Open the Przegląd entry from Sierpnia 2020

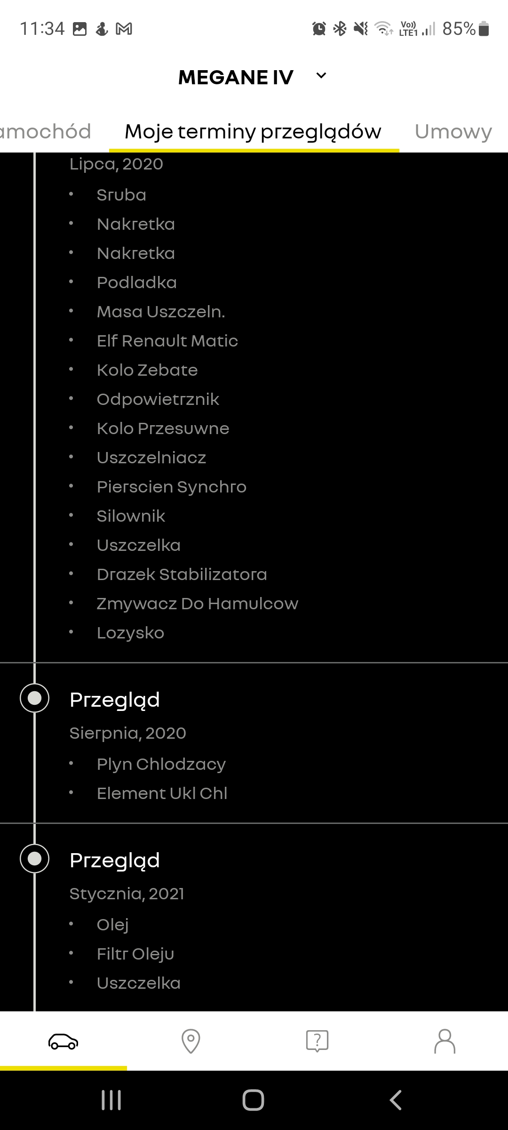coord(115,700)
